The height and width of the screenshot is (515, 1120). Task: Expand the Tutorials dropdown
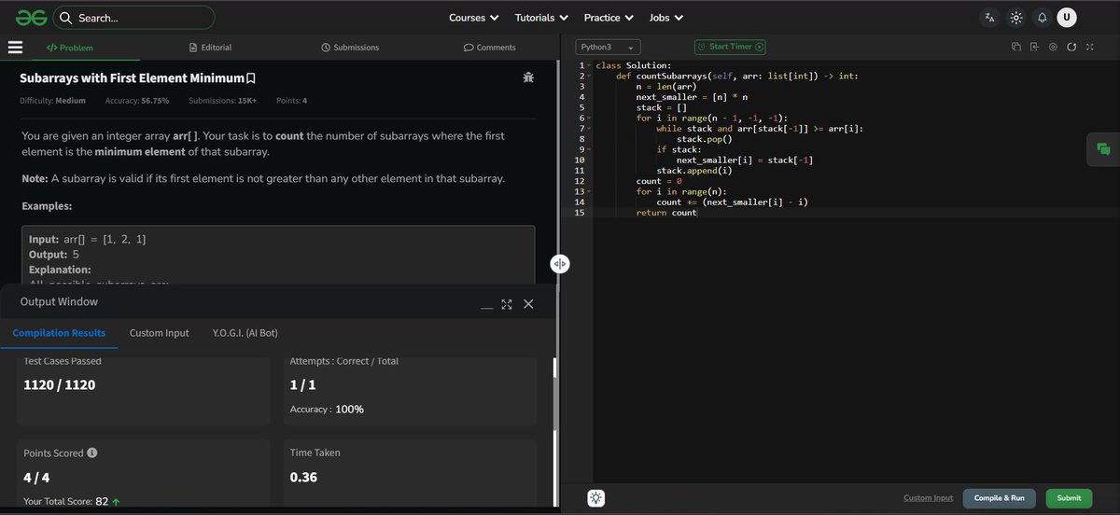click(541, 18)
